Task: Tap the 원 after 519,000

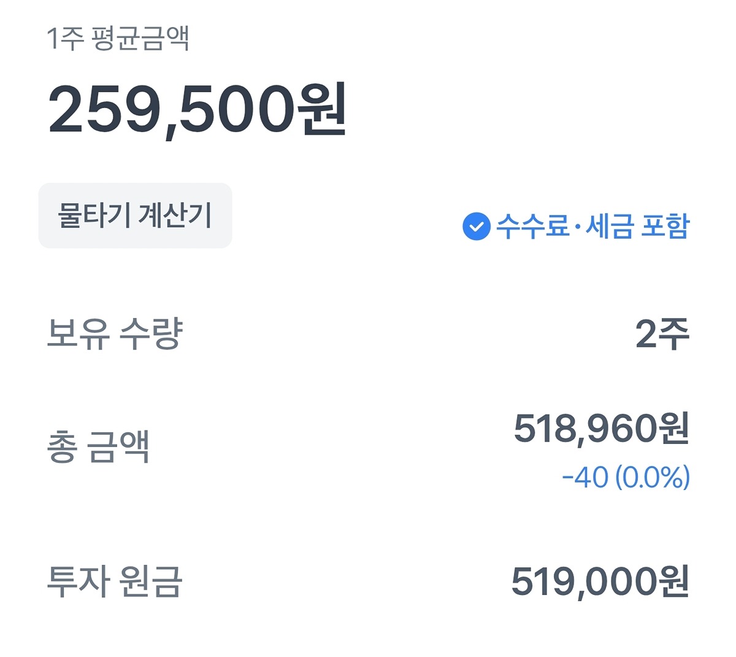Action: (x=673, y=581)
